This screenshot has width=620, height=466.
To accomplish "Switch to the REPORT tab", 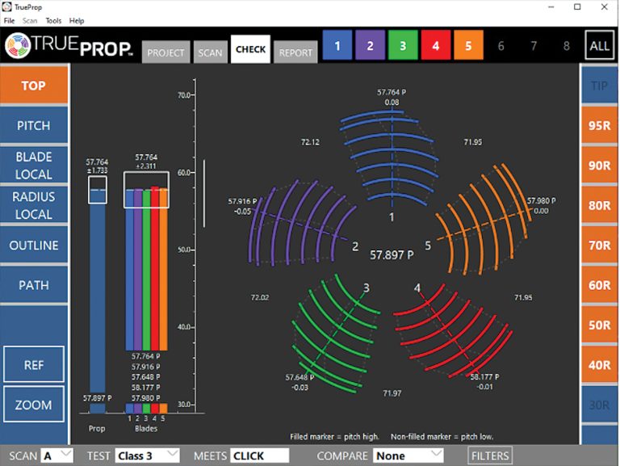I will [295, 52].
